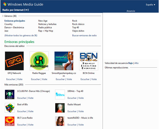This screenshot has width=159, height=129.
Task: Click the BCN Online station logo
Action: click(x=89, y=61)
